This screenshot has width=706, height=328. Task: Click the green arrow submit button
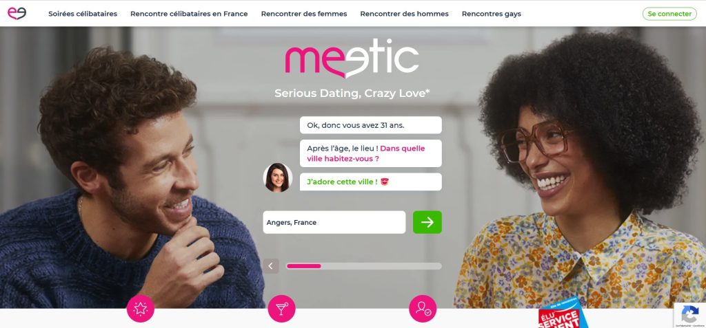coord(427,222)
